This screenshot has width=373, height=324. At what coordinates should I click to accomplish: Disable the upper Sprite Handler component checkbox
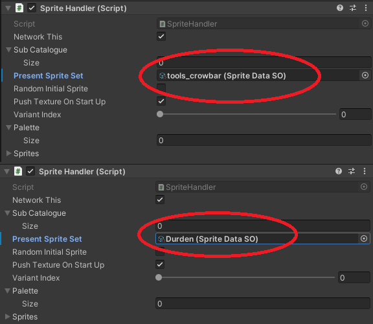point(32,8)
